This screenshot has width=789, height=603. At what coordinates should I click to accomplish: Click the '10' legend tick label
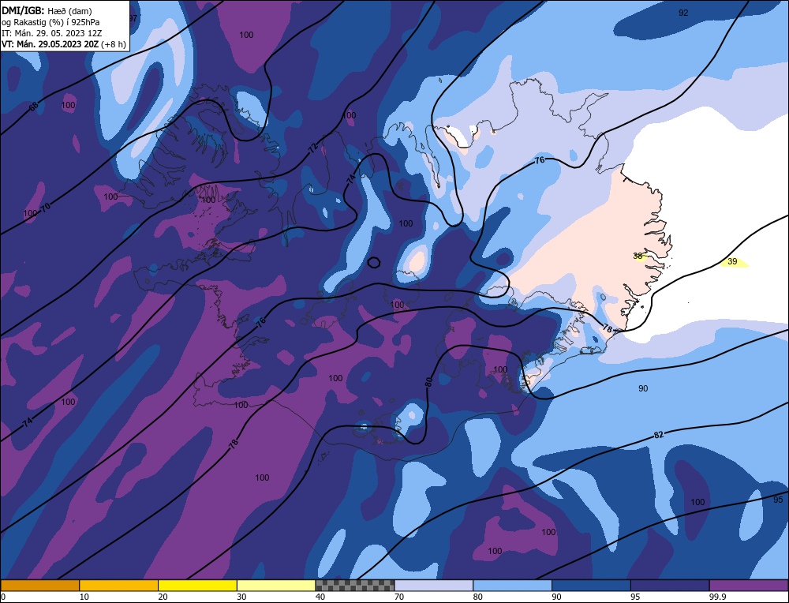(84, 597)
